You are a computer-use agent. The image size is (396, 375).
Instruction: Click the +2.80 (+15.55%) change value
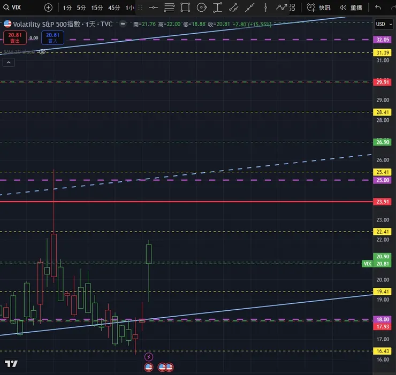coord(252,24)
